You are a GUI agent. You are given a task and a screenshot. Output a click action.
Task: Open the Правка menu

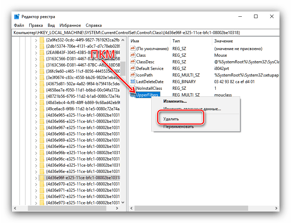point(36,25)
